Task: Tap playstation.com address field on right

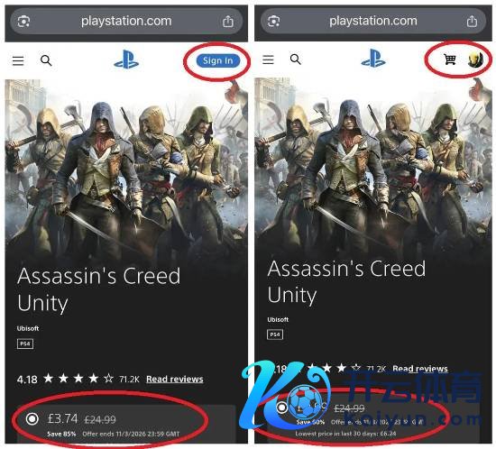Action: coord(373,21)
